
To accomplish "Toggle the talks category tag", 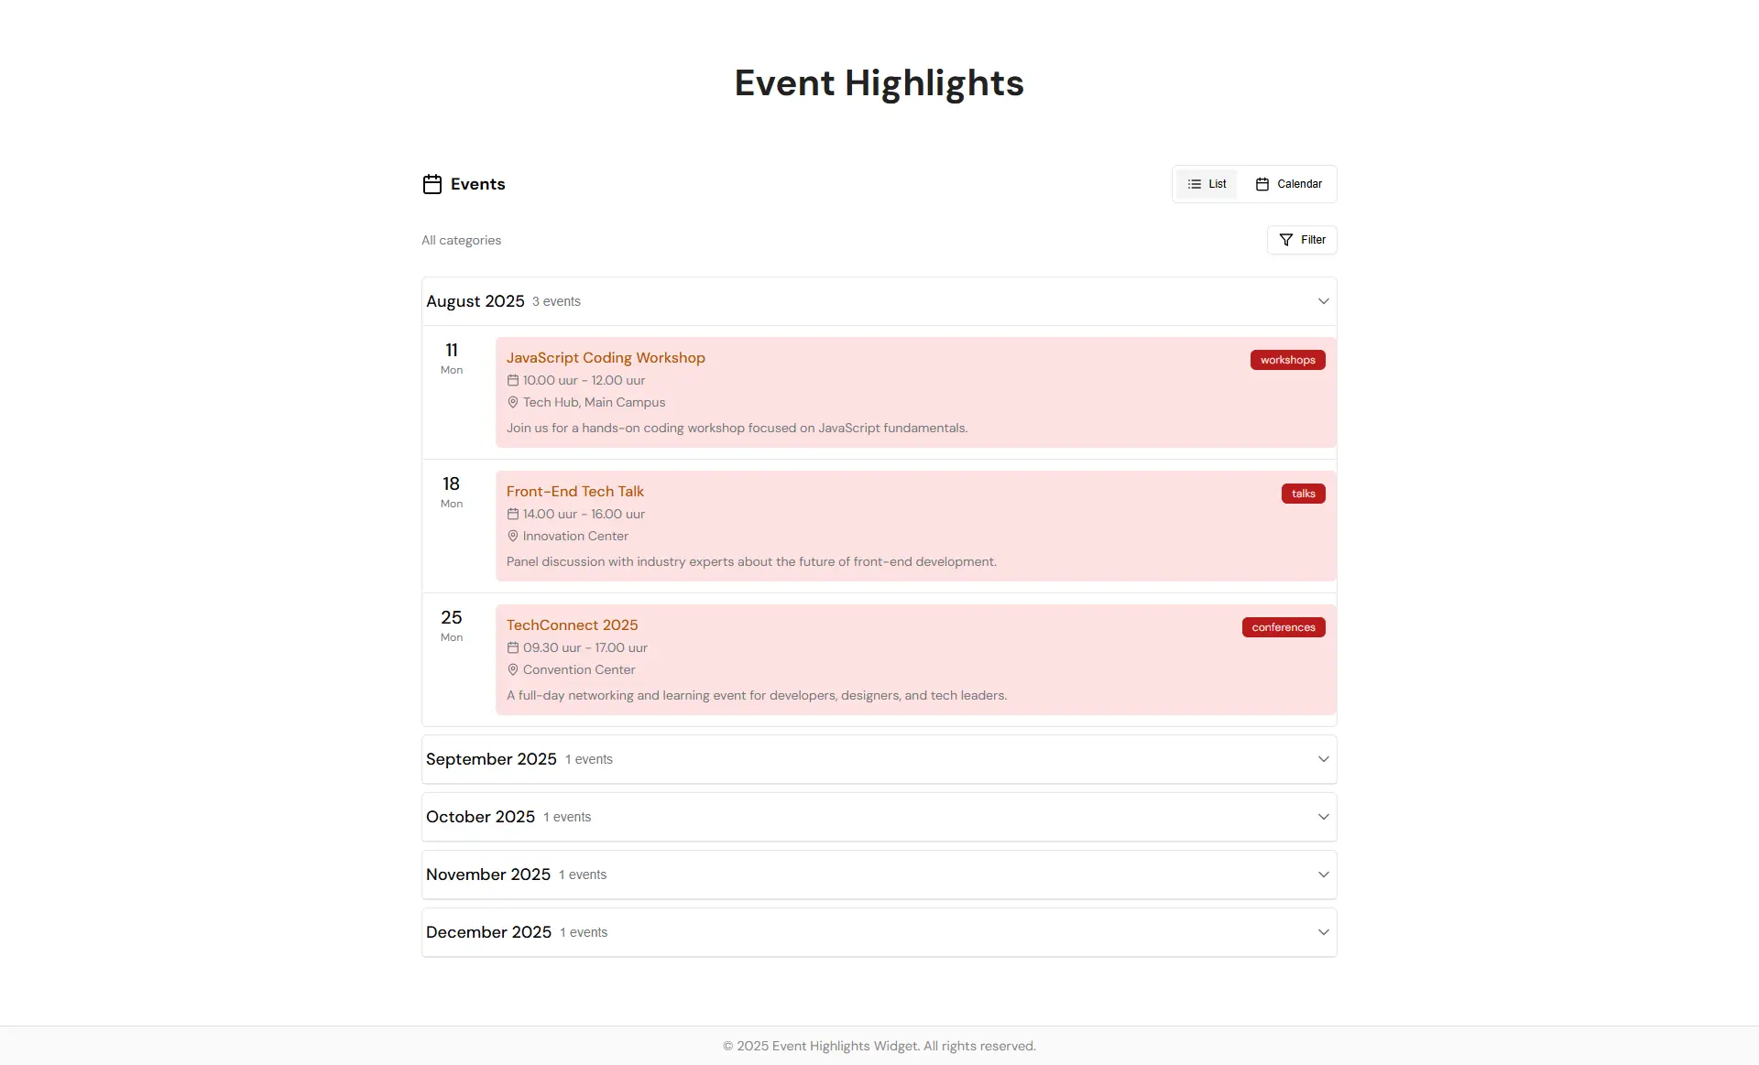I will pyautogui.click(x=1303, y=494).
